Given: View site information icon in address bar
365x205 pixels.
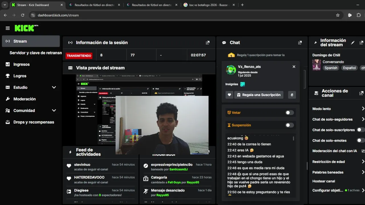Looking at the screenshot, I should [x=33, y=15].
